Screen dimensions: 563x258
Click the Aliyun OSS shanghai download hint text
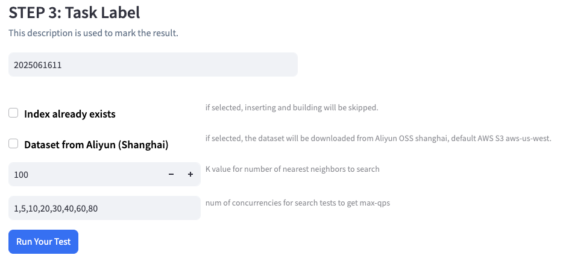(378, 139)
